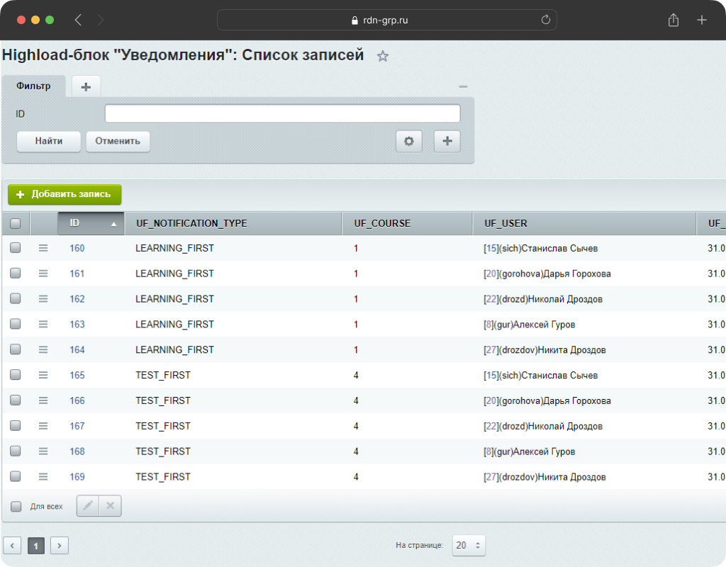Reload the page in browser address bar
Viewport: 726px width, 567px height.
click(545, 20)
